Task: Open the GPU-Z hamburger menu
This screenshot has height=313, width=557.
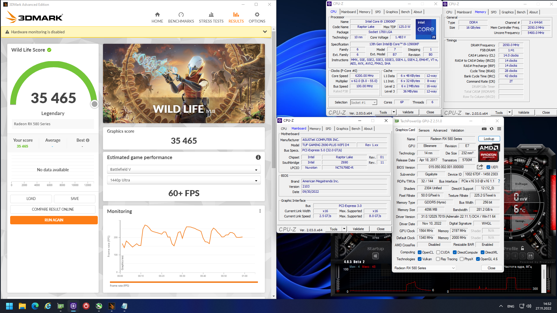Action: [x=499, y=129]
